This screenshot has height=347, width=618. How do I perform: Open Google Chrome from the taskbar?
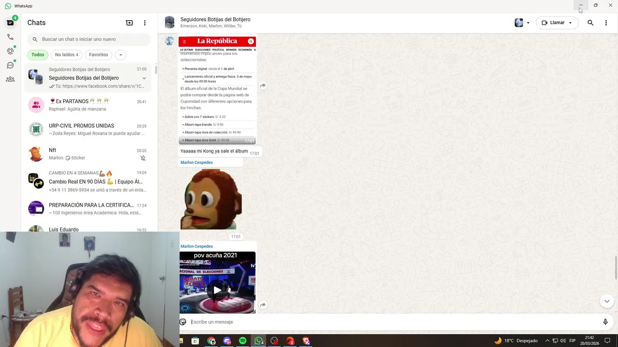point(211,341)
